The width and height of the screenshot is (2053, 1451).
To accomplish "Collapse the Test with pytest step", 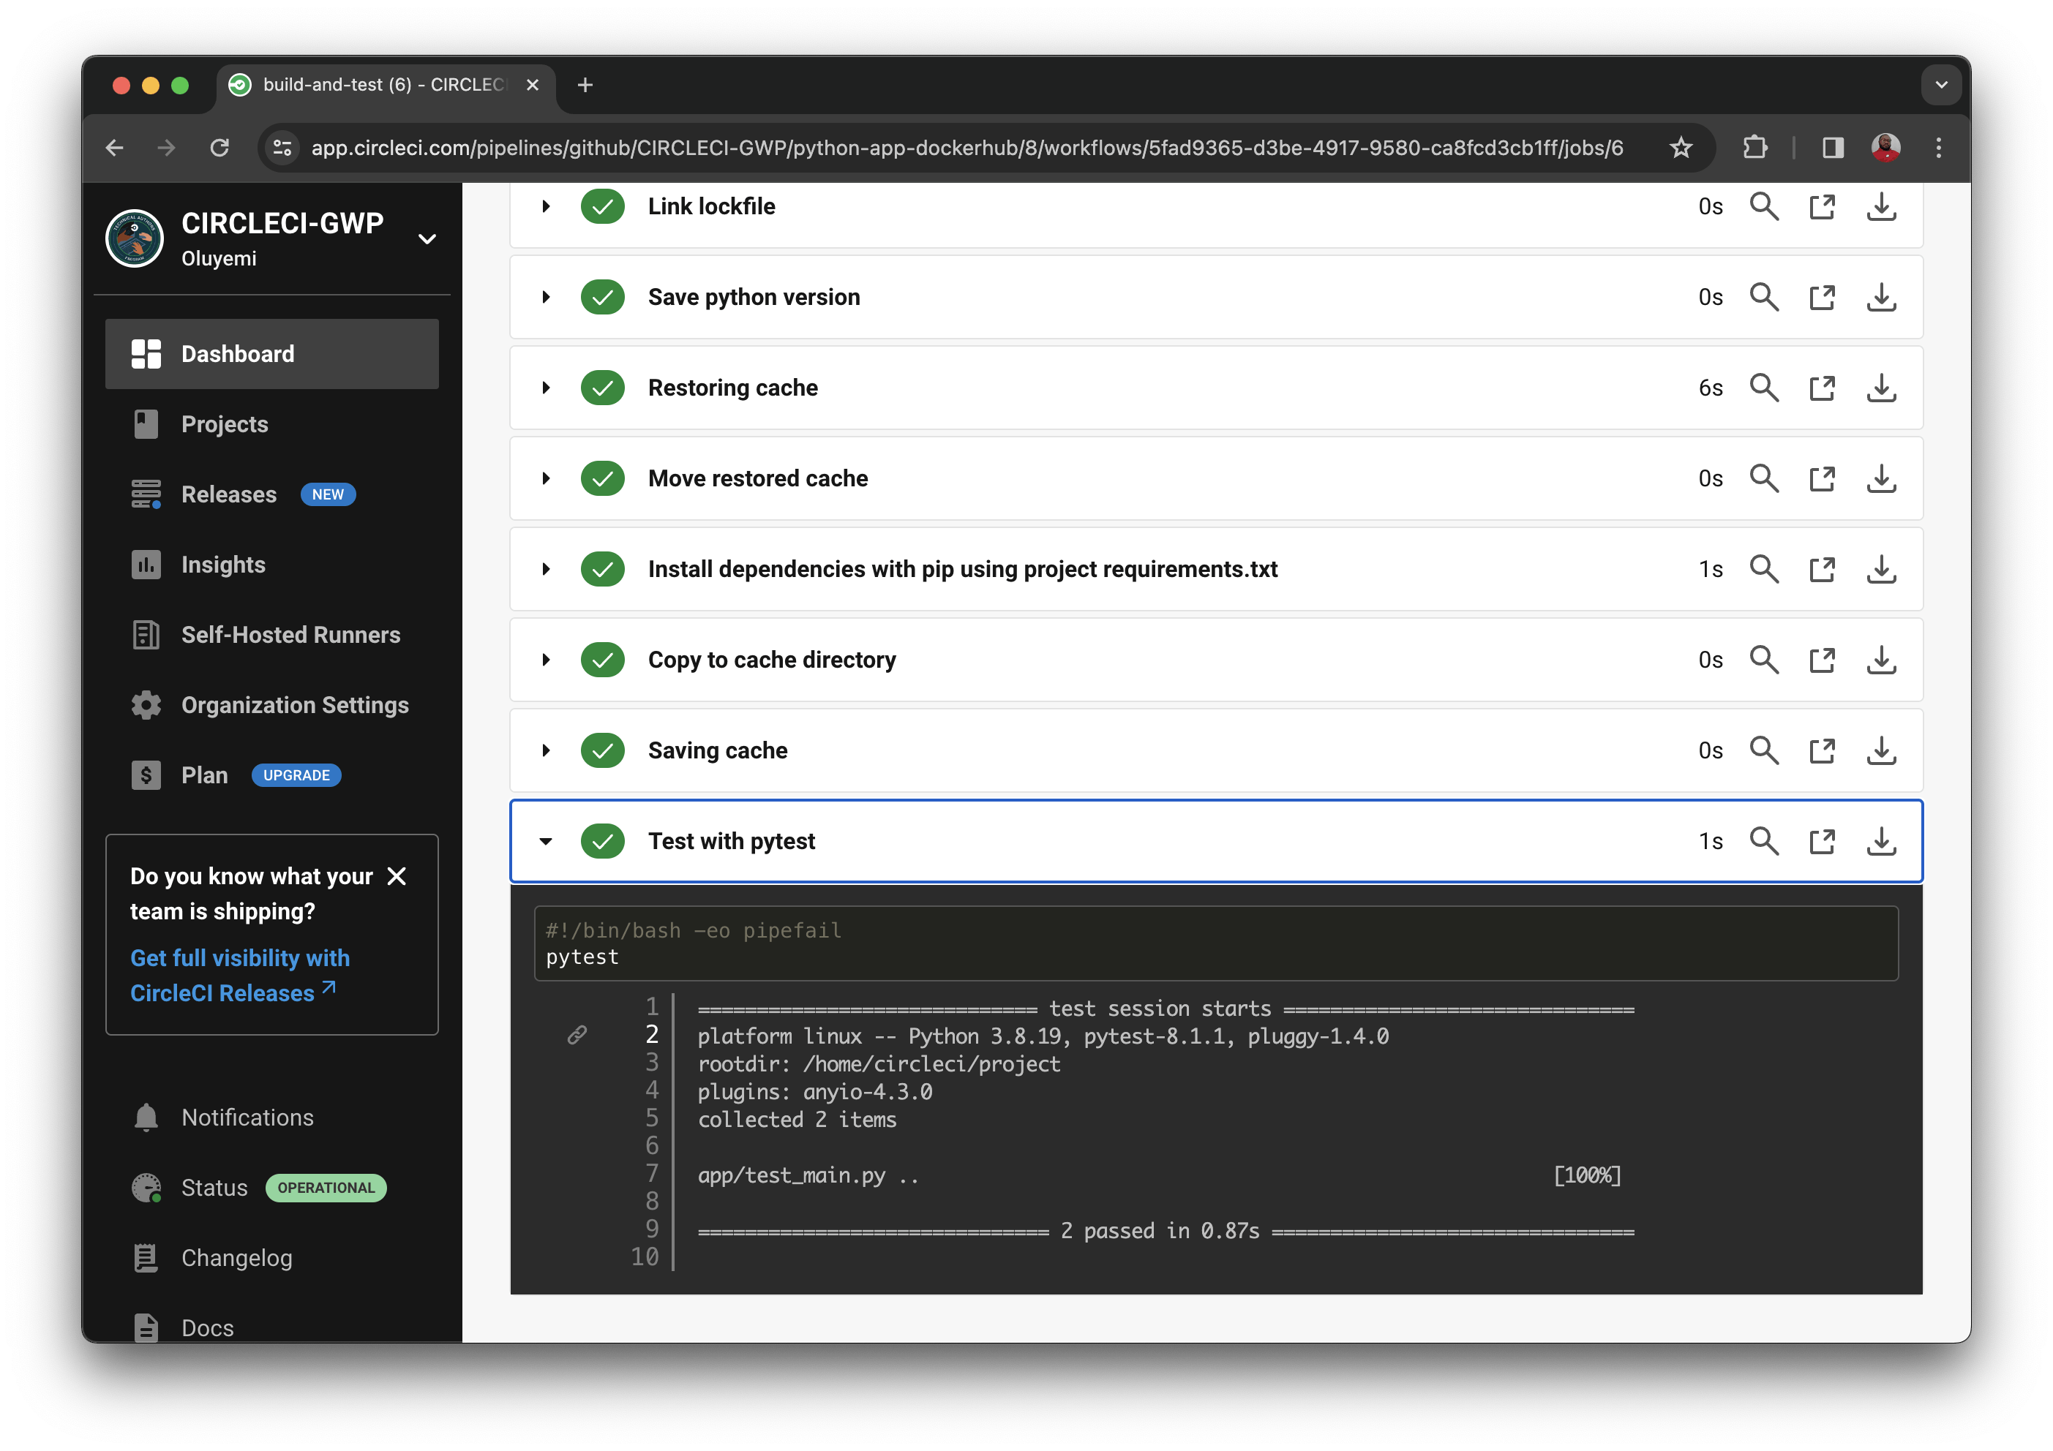I will (x=547, y=841).
